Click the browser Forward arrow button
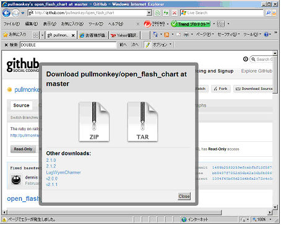This screenshot has width=281, height=225. pyautogui.click(x=15, y=13)
